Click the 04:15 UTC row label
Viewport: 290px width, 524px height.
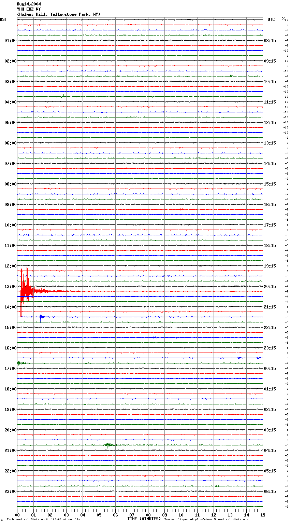(270, 451)
